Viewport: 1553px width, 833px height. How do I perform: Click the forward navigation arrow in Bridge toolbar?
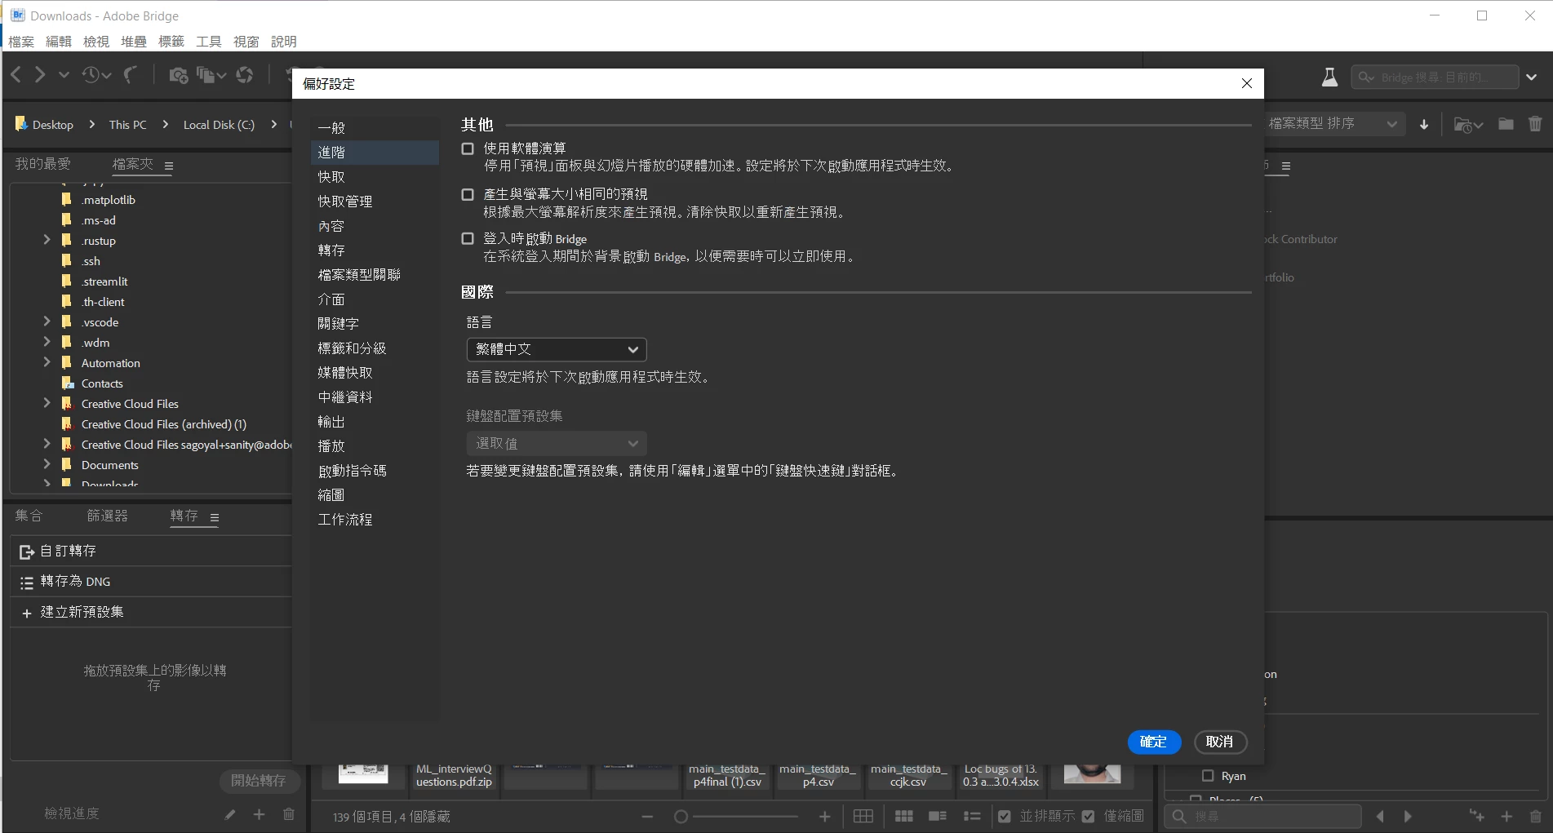point(39,75)
